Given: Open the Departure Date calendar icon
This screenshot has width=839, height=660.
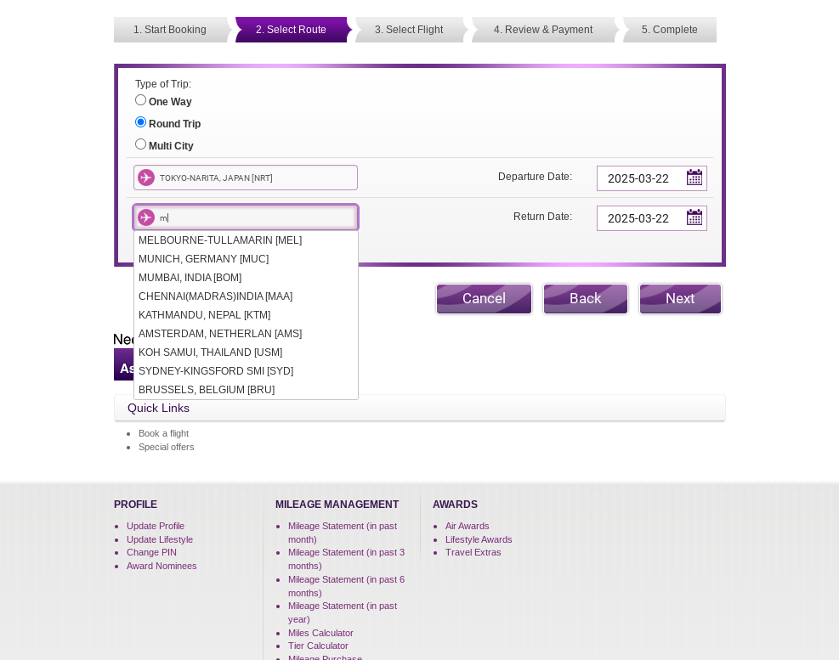Looking at the screenshot, I should point(694,177).
